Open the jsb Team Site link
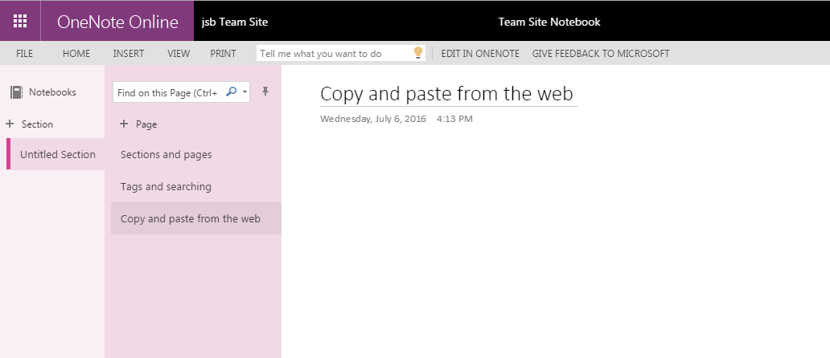Image resolution: width=830 pixels, height=358 pixels. point(235,22)
